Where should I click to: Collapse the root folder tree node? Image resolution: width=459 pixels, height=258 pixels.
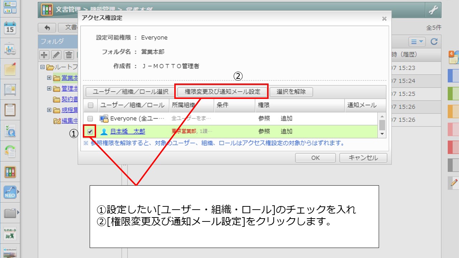pos(42,67)
